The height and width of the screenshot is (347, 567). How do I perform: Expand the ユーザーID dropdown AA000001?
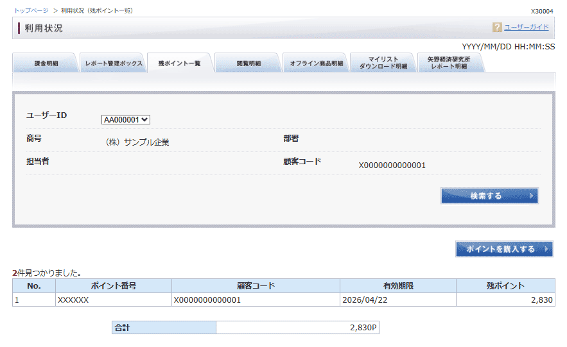click(x=126, y=119)
